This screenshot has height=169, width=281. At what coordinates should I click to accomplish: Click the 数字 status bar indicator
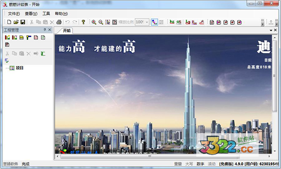click(200, 164)
